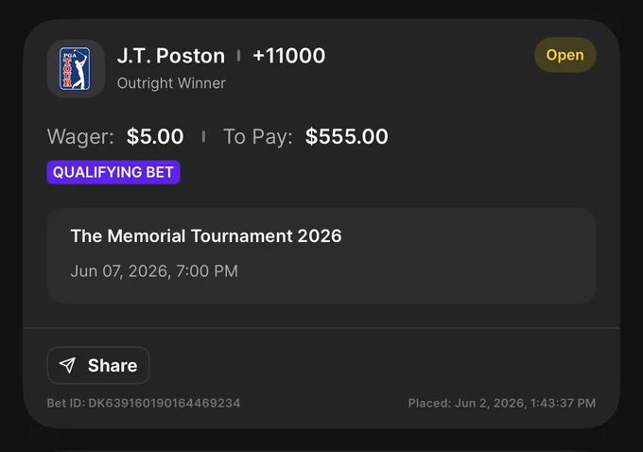Click the Outright Winner market label
643x452 pixels.
point(171,83)
